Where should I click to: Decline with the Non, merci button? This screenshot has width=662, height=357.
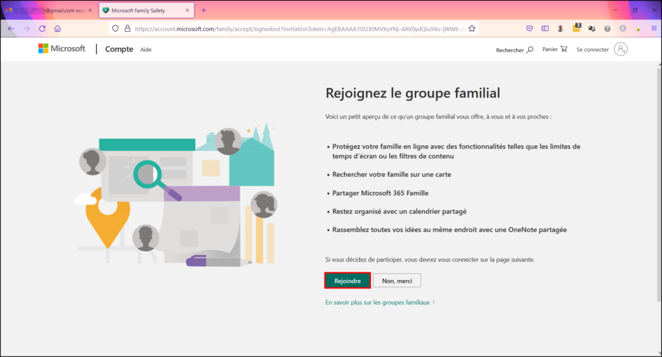coord(397,281)
